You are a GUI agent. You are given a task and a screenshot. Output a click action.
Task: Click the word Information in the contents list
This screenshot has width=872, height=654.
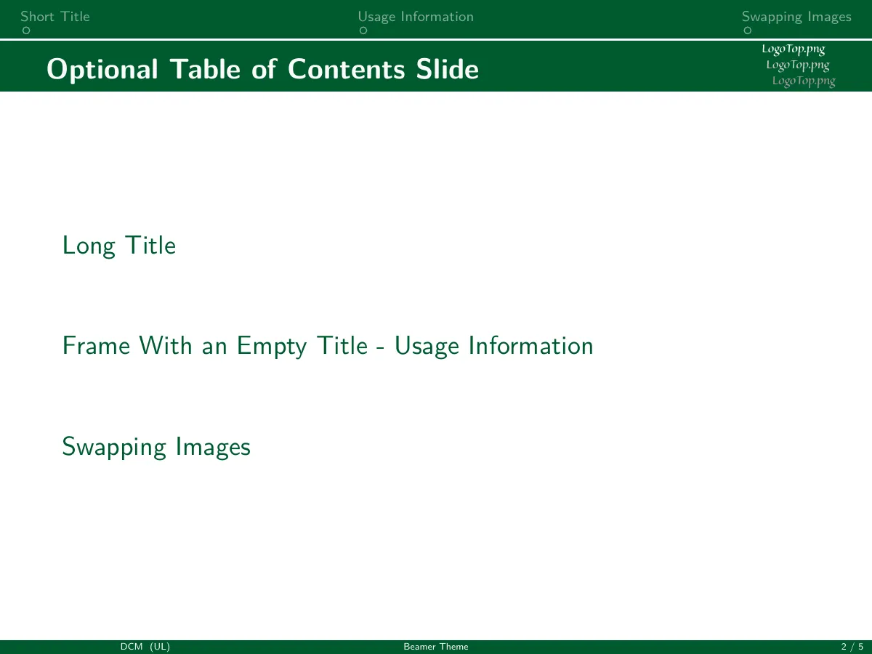530,346
